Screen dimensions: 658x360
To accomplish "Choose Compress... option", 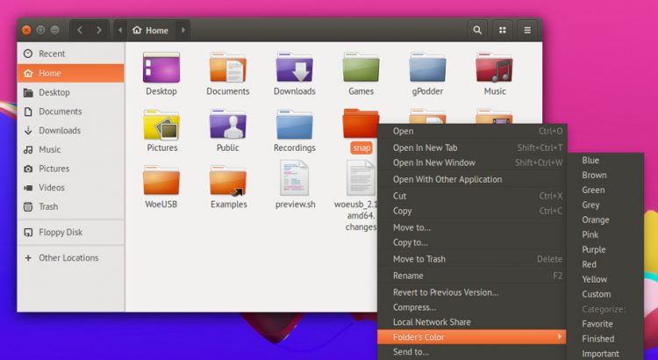I will tap(472, 307).
